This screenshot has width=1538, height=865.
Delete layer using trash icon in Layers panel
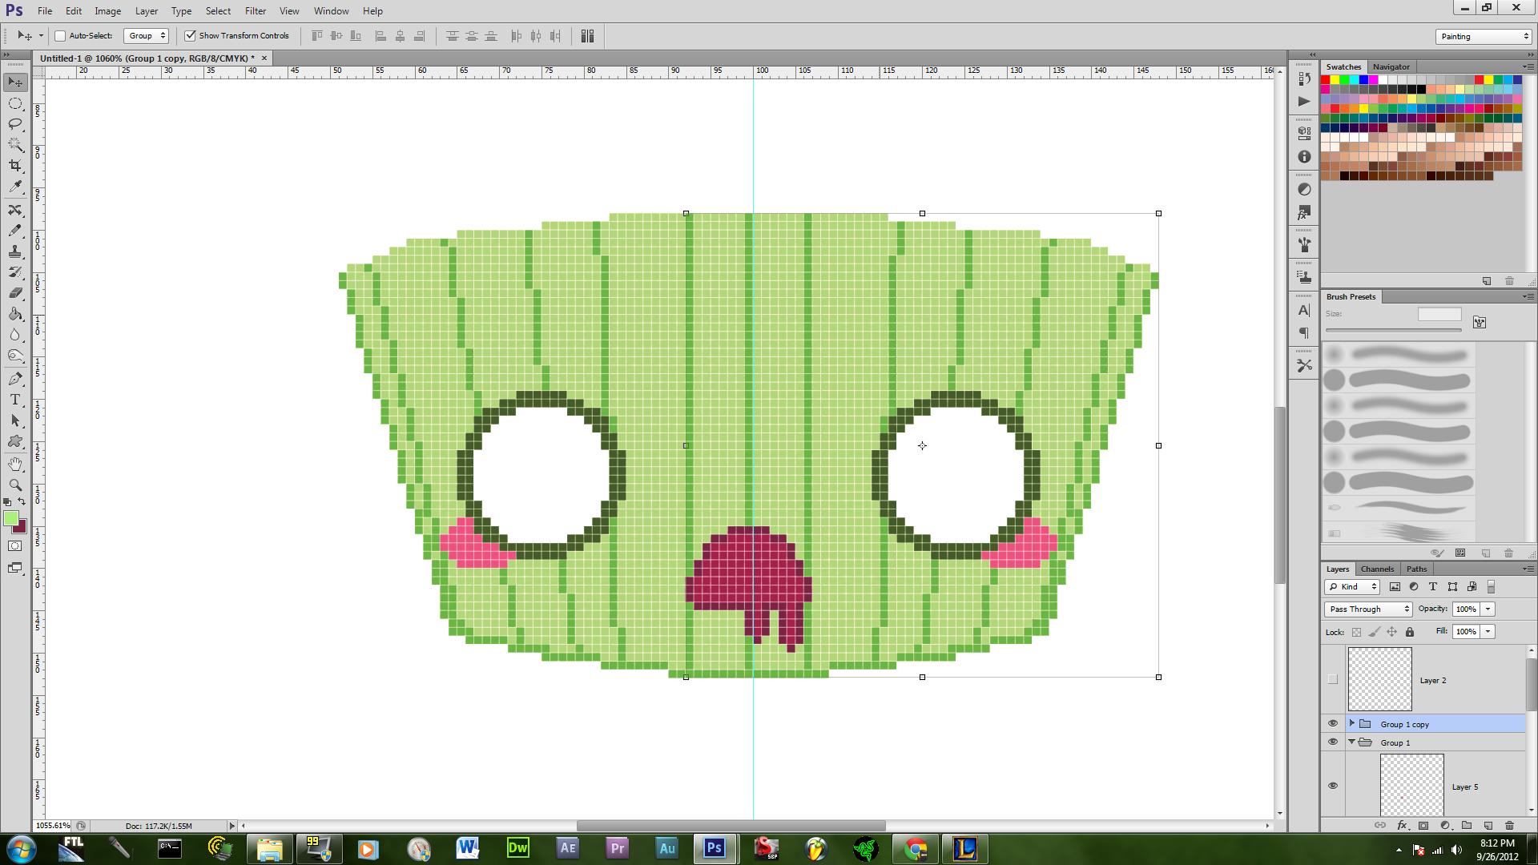(1509, 825)
